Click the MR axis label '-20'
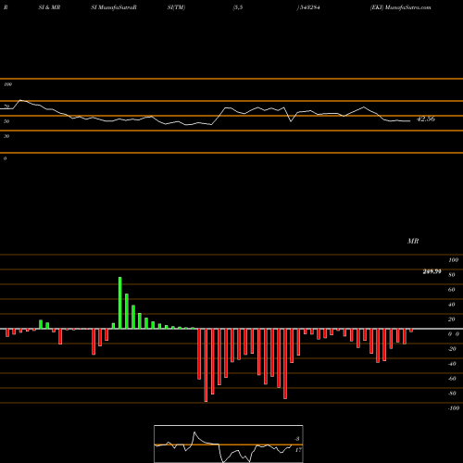 pos(452,349)
